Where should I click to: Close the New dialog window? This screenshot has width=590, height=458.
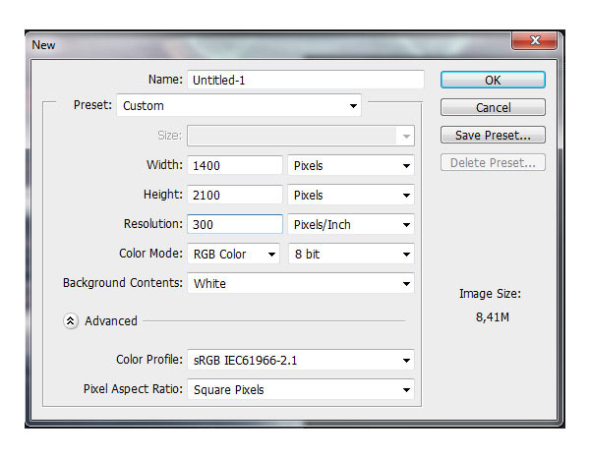(535, 41)
